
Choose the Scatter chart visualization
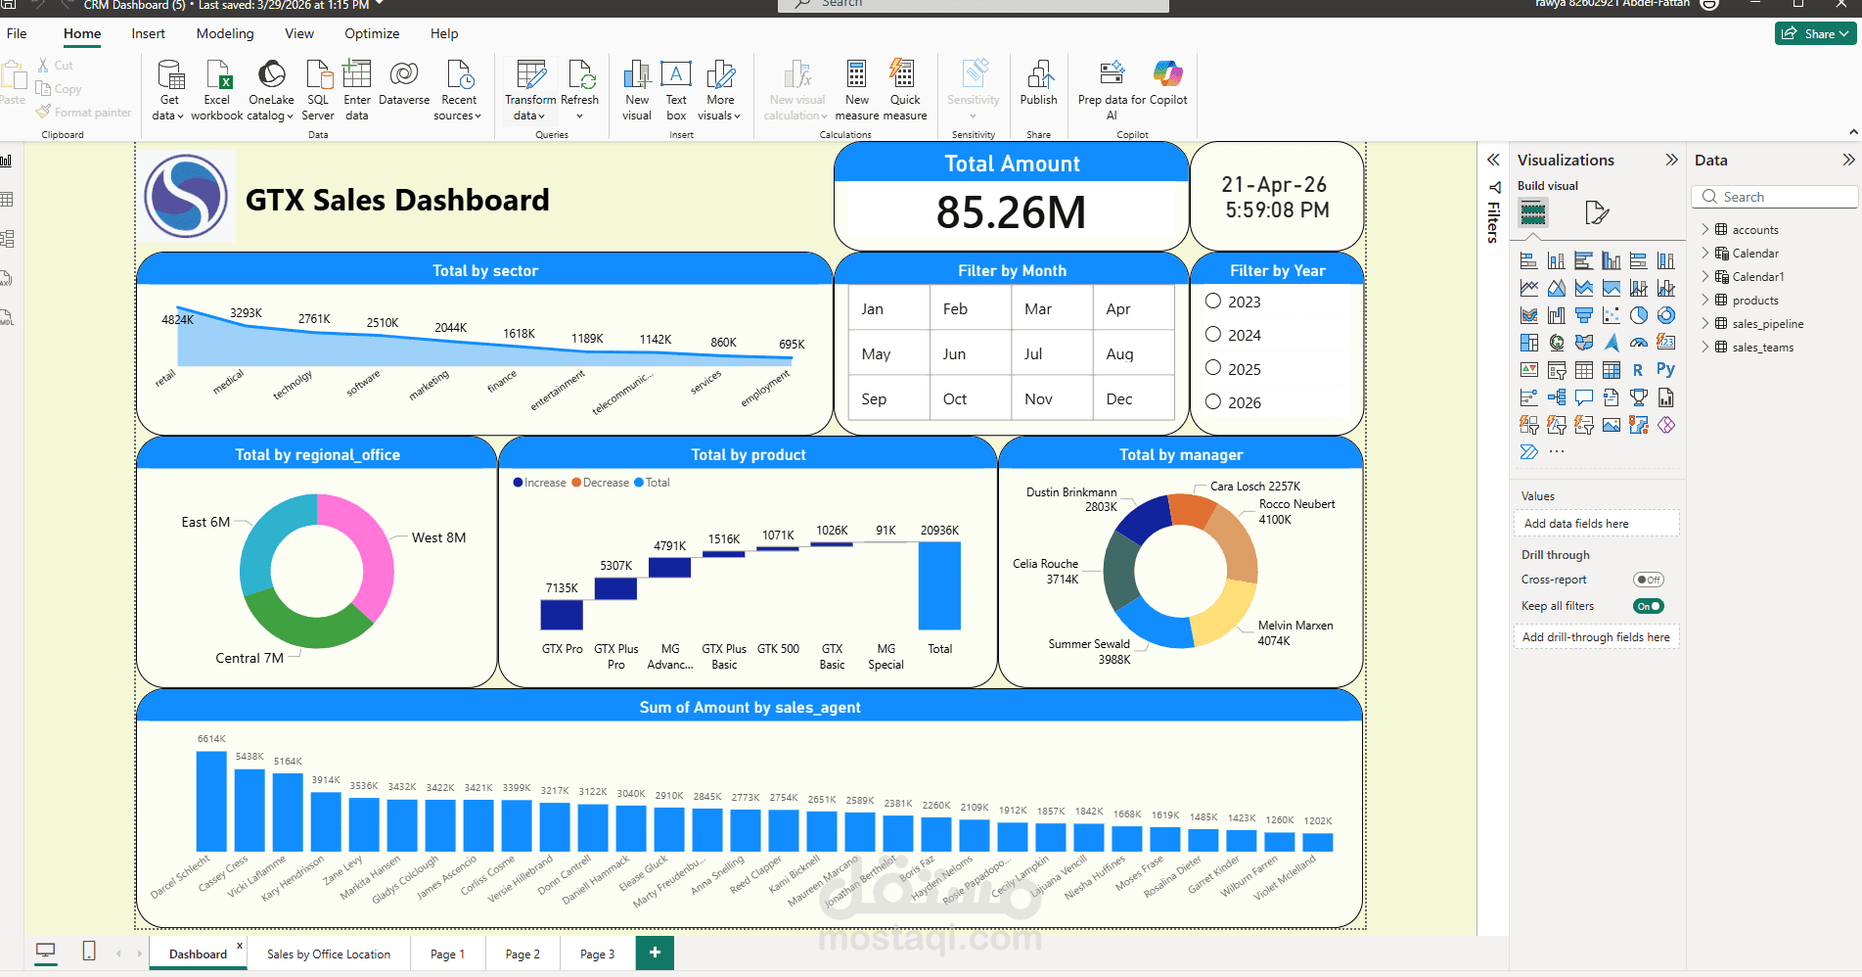pyautogui.click(x=1612, y=315)
